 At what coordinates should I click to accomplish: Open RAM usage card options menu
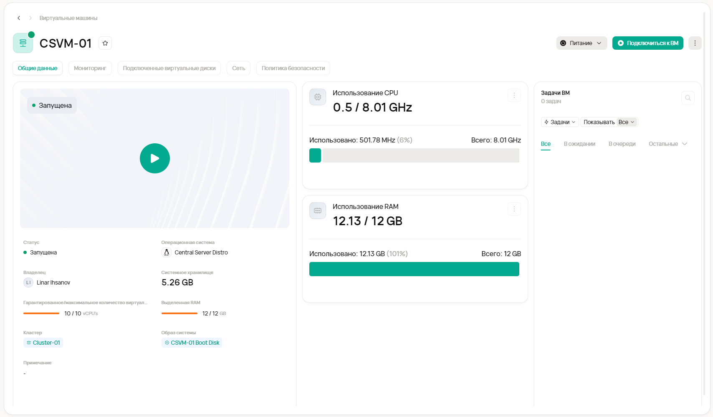(514, 209)
